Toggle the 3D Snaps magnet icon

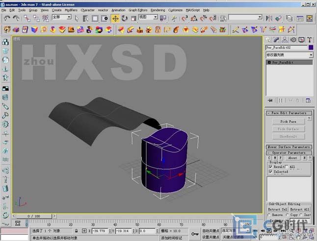[185, 18]
